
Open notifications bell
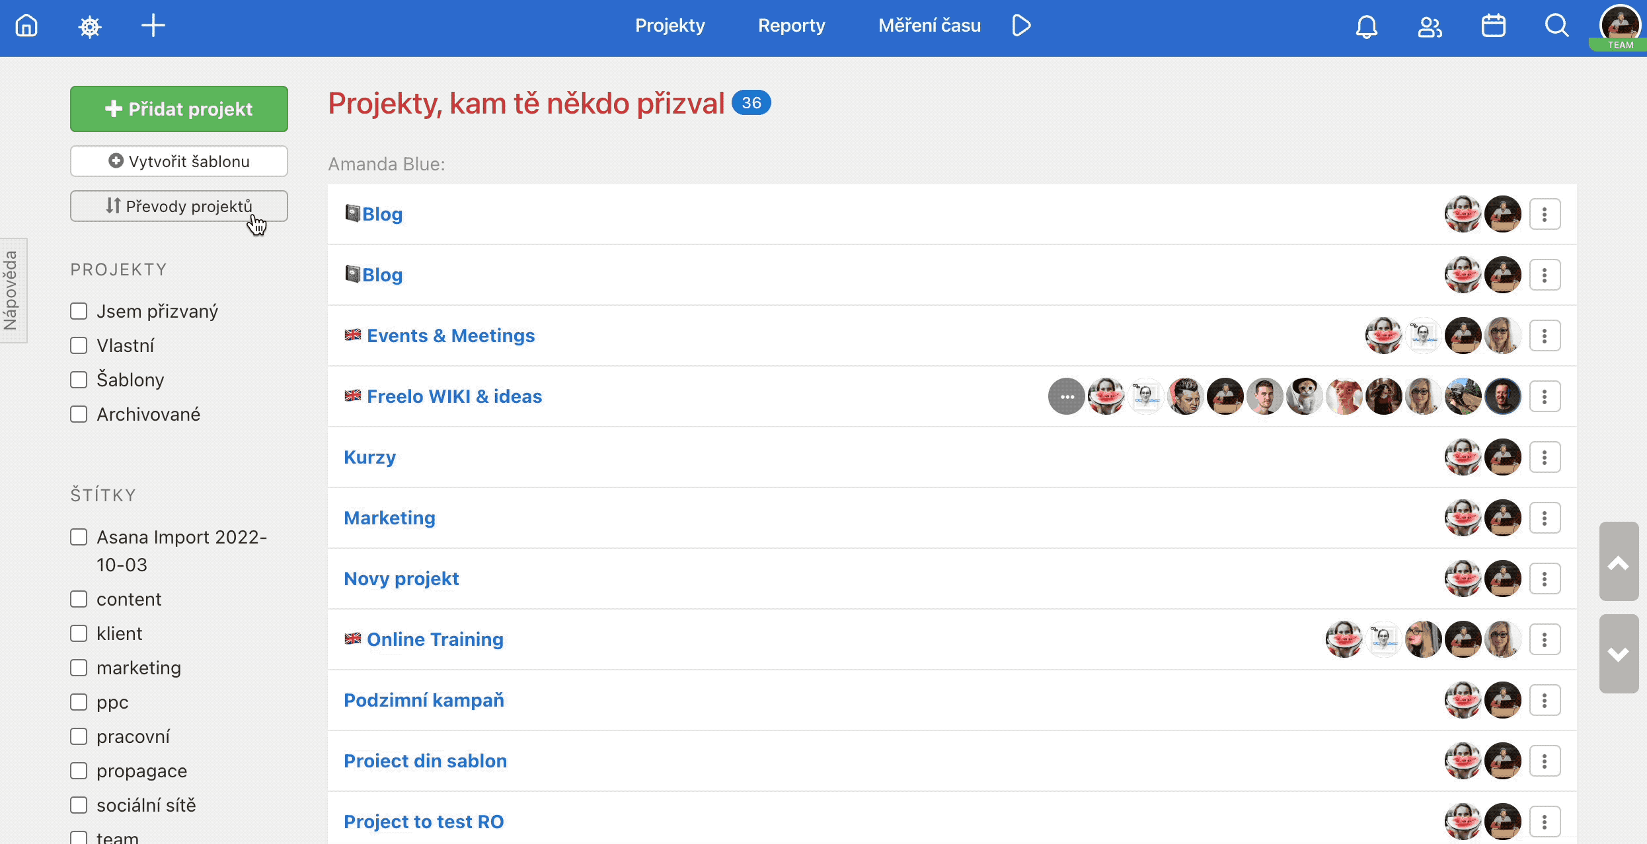1366,26
